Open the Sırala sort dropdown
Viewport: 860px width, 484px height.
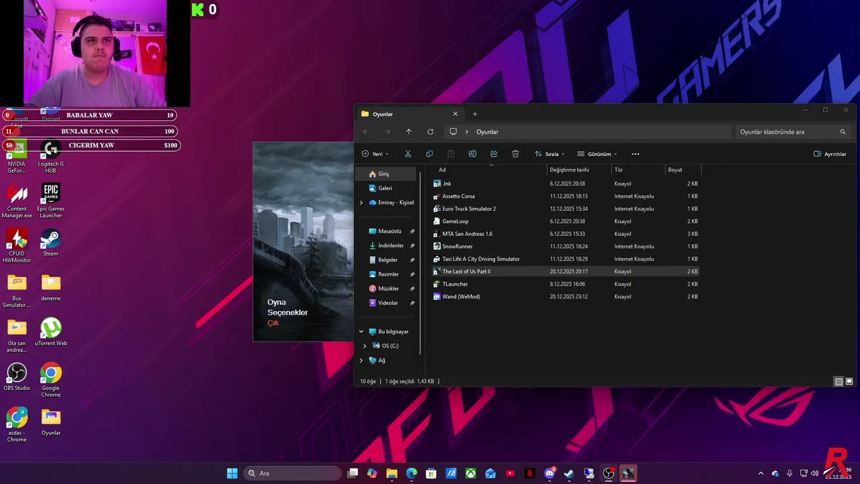point(550,154)
